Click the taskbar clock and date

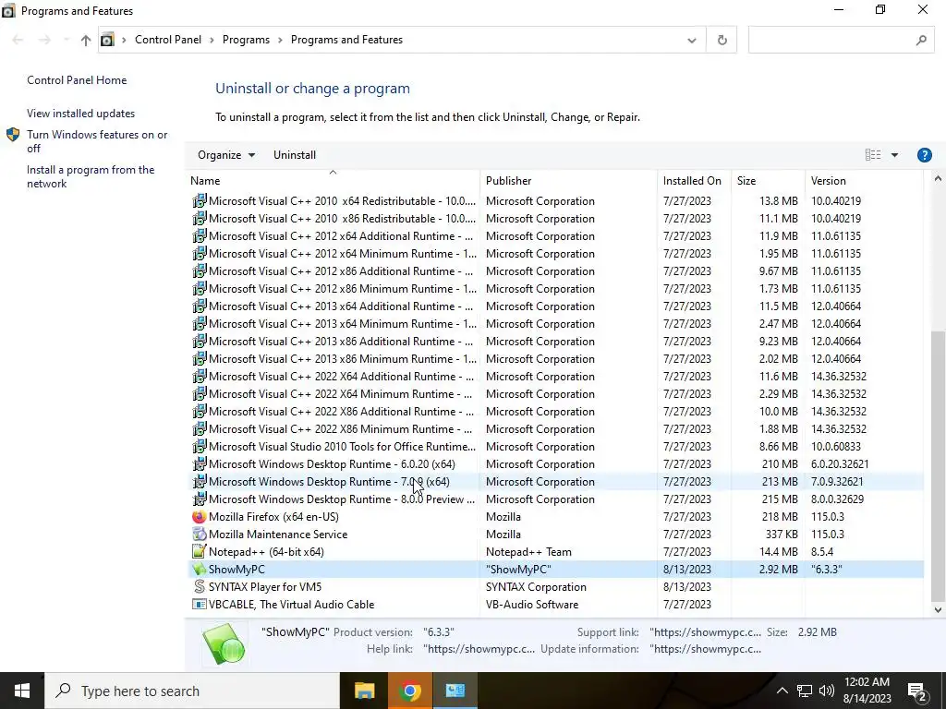(867, 691)
